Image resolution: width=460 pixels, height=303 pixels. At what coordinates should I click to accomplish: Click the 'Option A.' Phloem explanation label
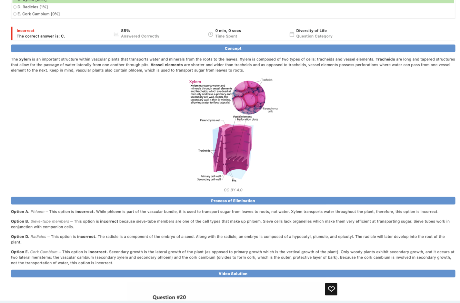20,212
